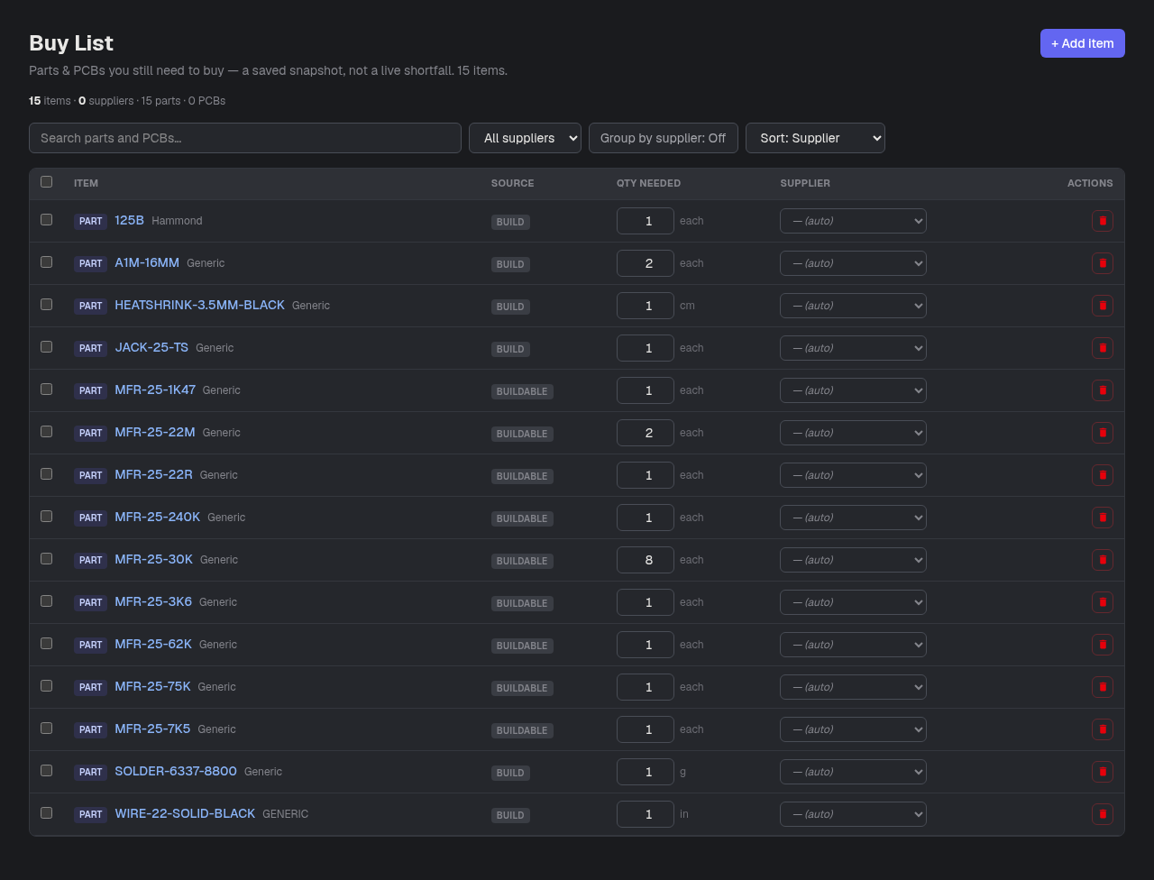Open the JACK-25-TS part link
Image resolution: width=1154 pixels, height=880 pixels.
point(151,347)
